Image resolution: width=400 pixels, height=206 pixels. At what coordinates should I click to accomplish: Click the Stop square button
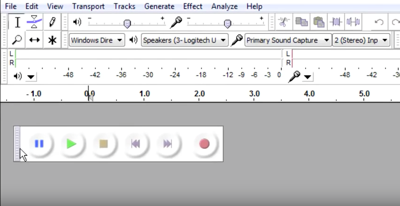103,144
